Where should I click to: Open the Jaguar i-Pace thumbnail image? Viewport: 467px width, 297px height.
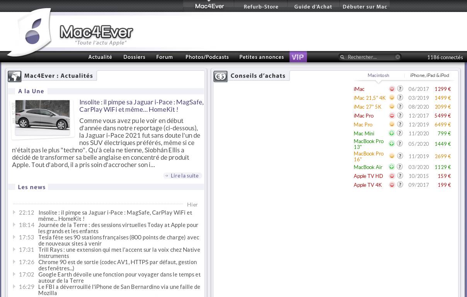click(43, 118)
